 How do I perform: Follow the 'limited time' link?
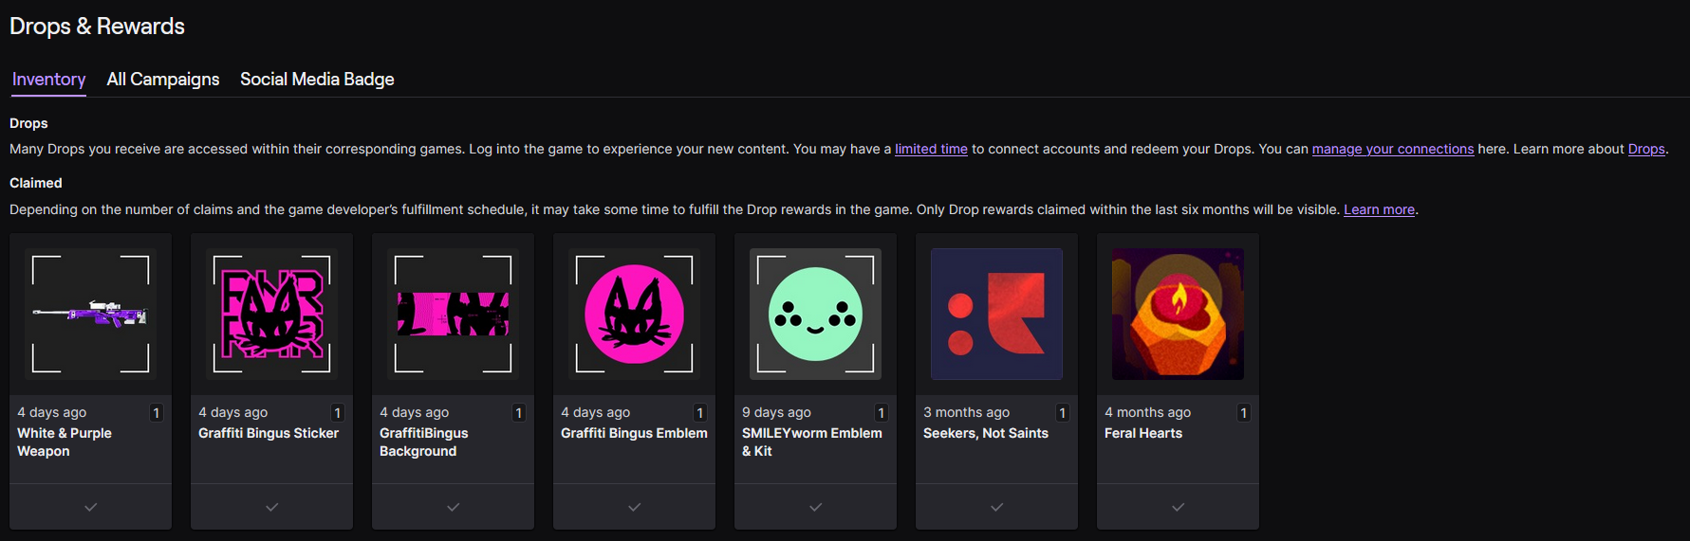tap(931, 149)
